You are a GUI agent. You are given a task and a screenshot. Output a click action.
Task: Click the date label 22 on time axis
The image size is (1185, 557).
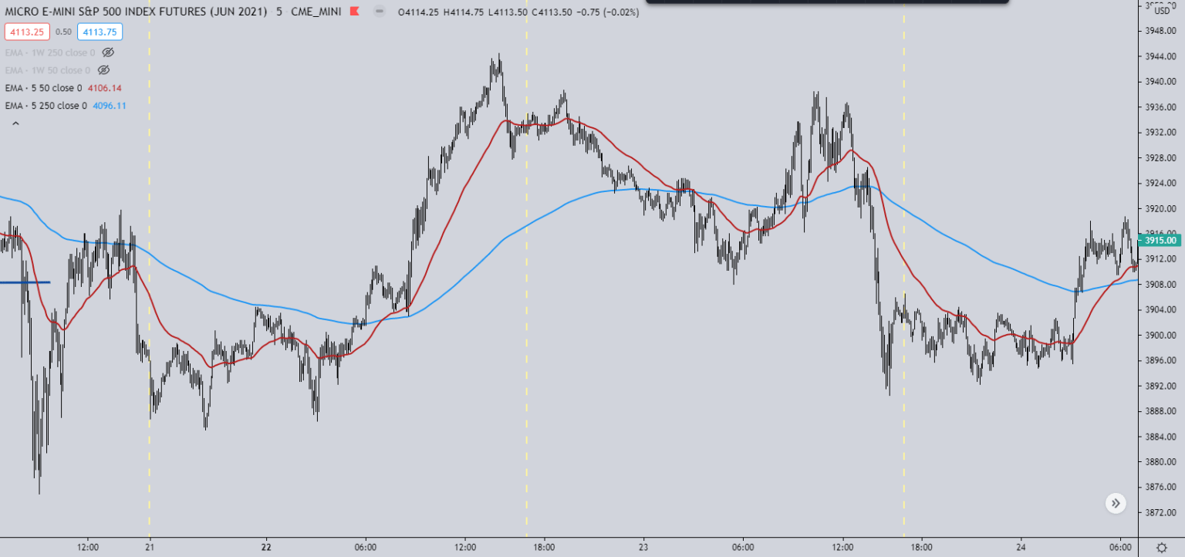[x=266, y=547]
